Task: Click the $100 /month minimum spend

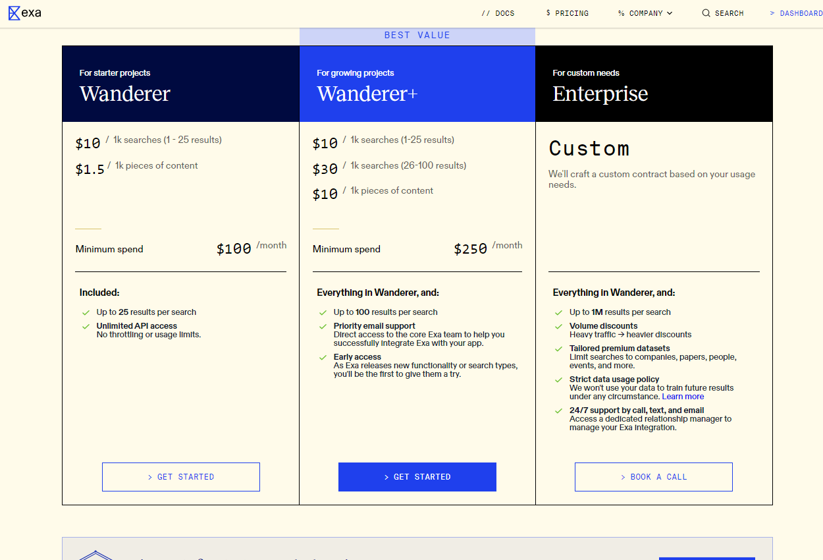Action: pos(252,248)
